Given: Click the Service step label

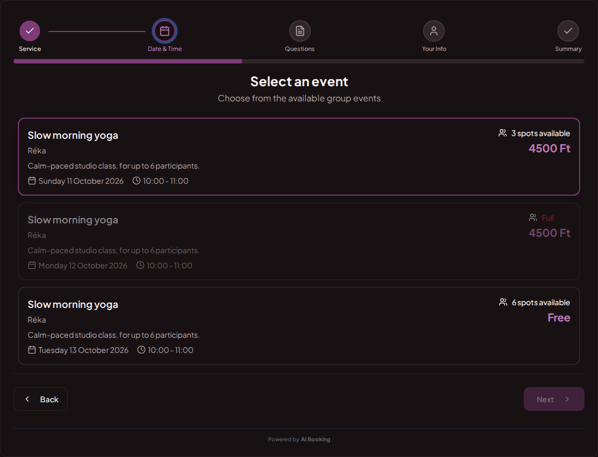Looking at the screenshot, I should pos(30,49).
